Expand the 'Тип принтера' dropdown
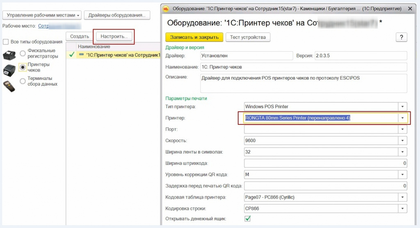The height and width of the screenshot is (228, 420). [403, 106]
